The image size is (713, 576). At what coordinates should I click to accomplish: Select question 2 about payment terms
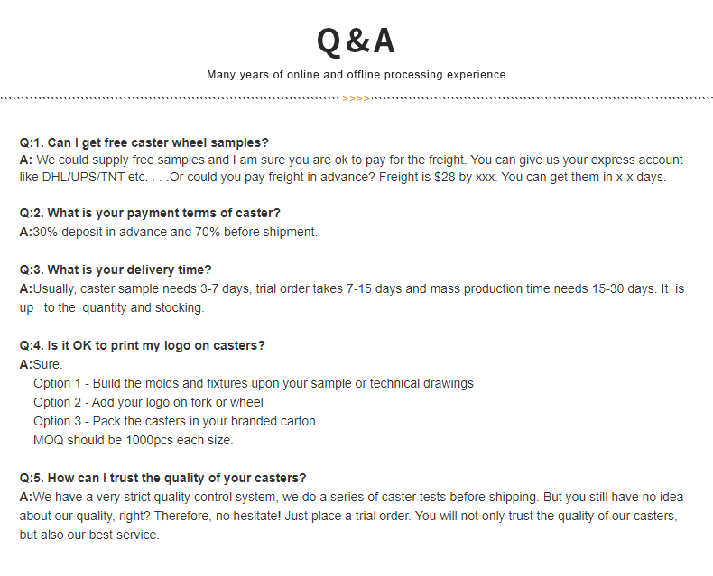tap(150, 213)
